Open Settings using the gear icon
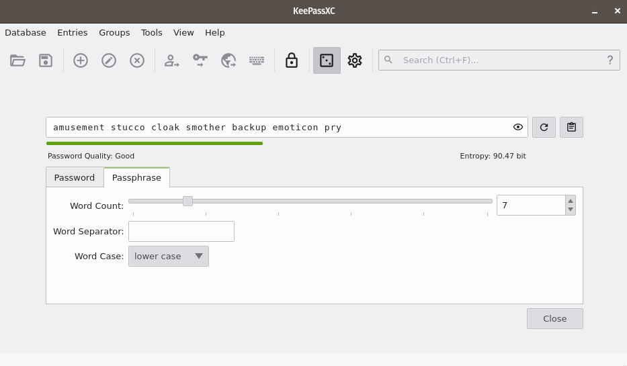 click(x=355, y=60)
